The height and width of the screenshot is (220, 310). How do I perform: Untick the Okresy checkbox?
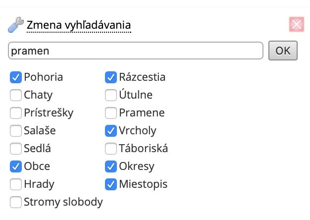tap(111, 166)
